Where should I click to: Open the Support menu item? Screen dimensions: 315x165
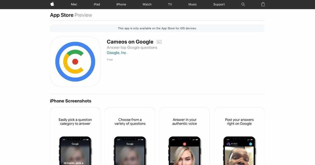pos(219,4)
